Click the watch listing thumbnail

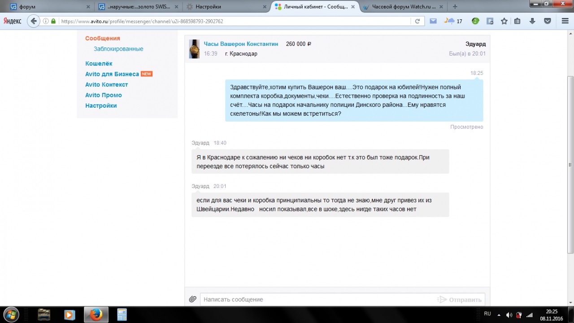tap(194, 49)
